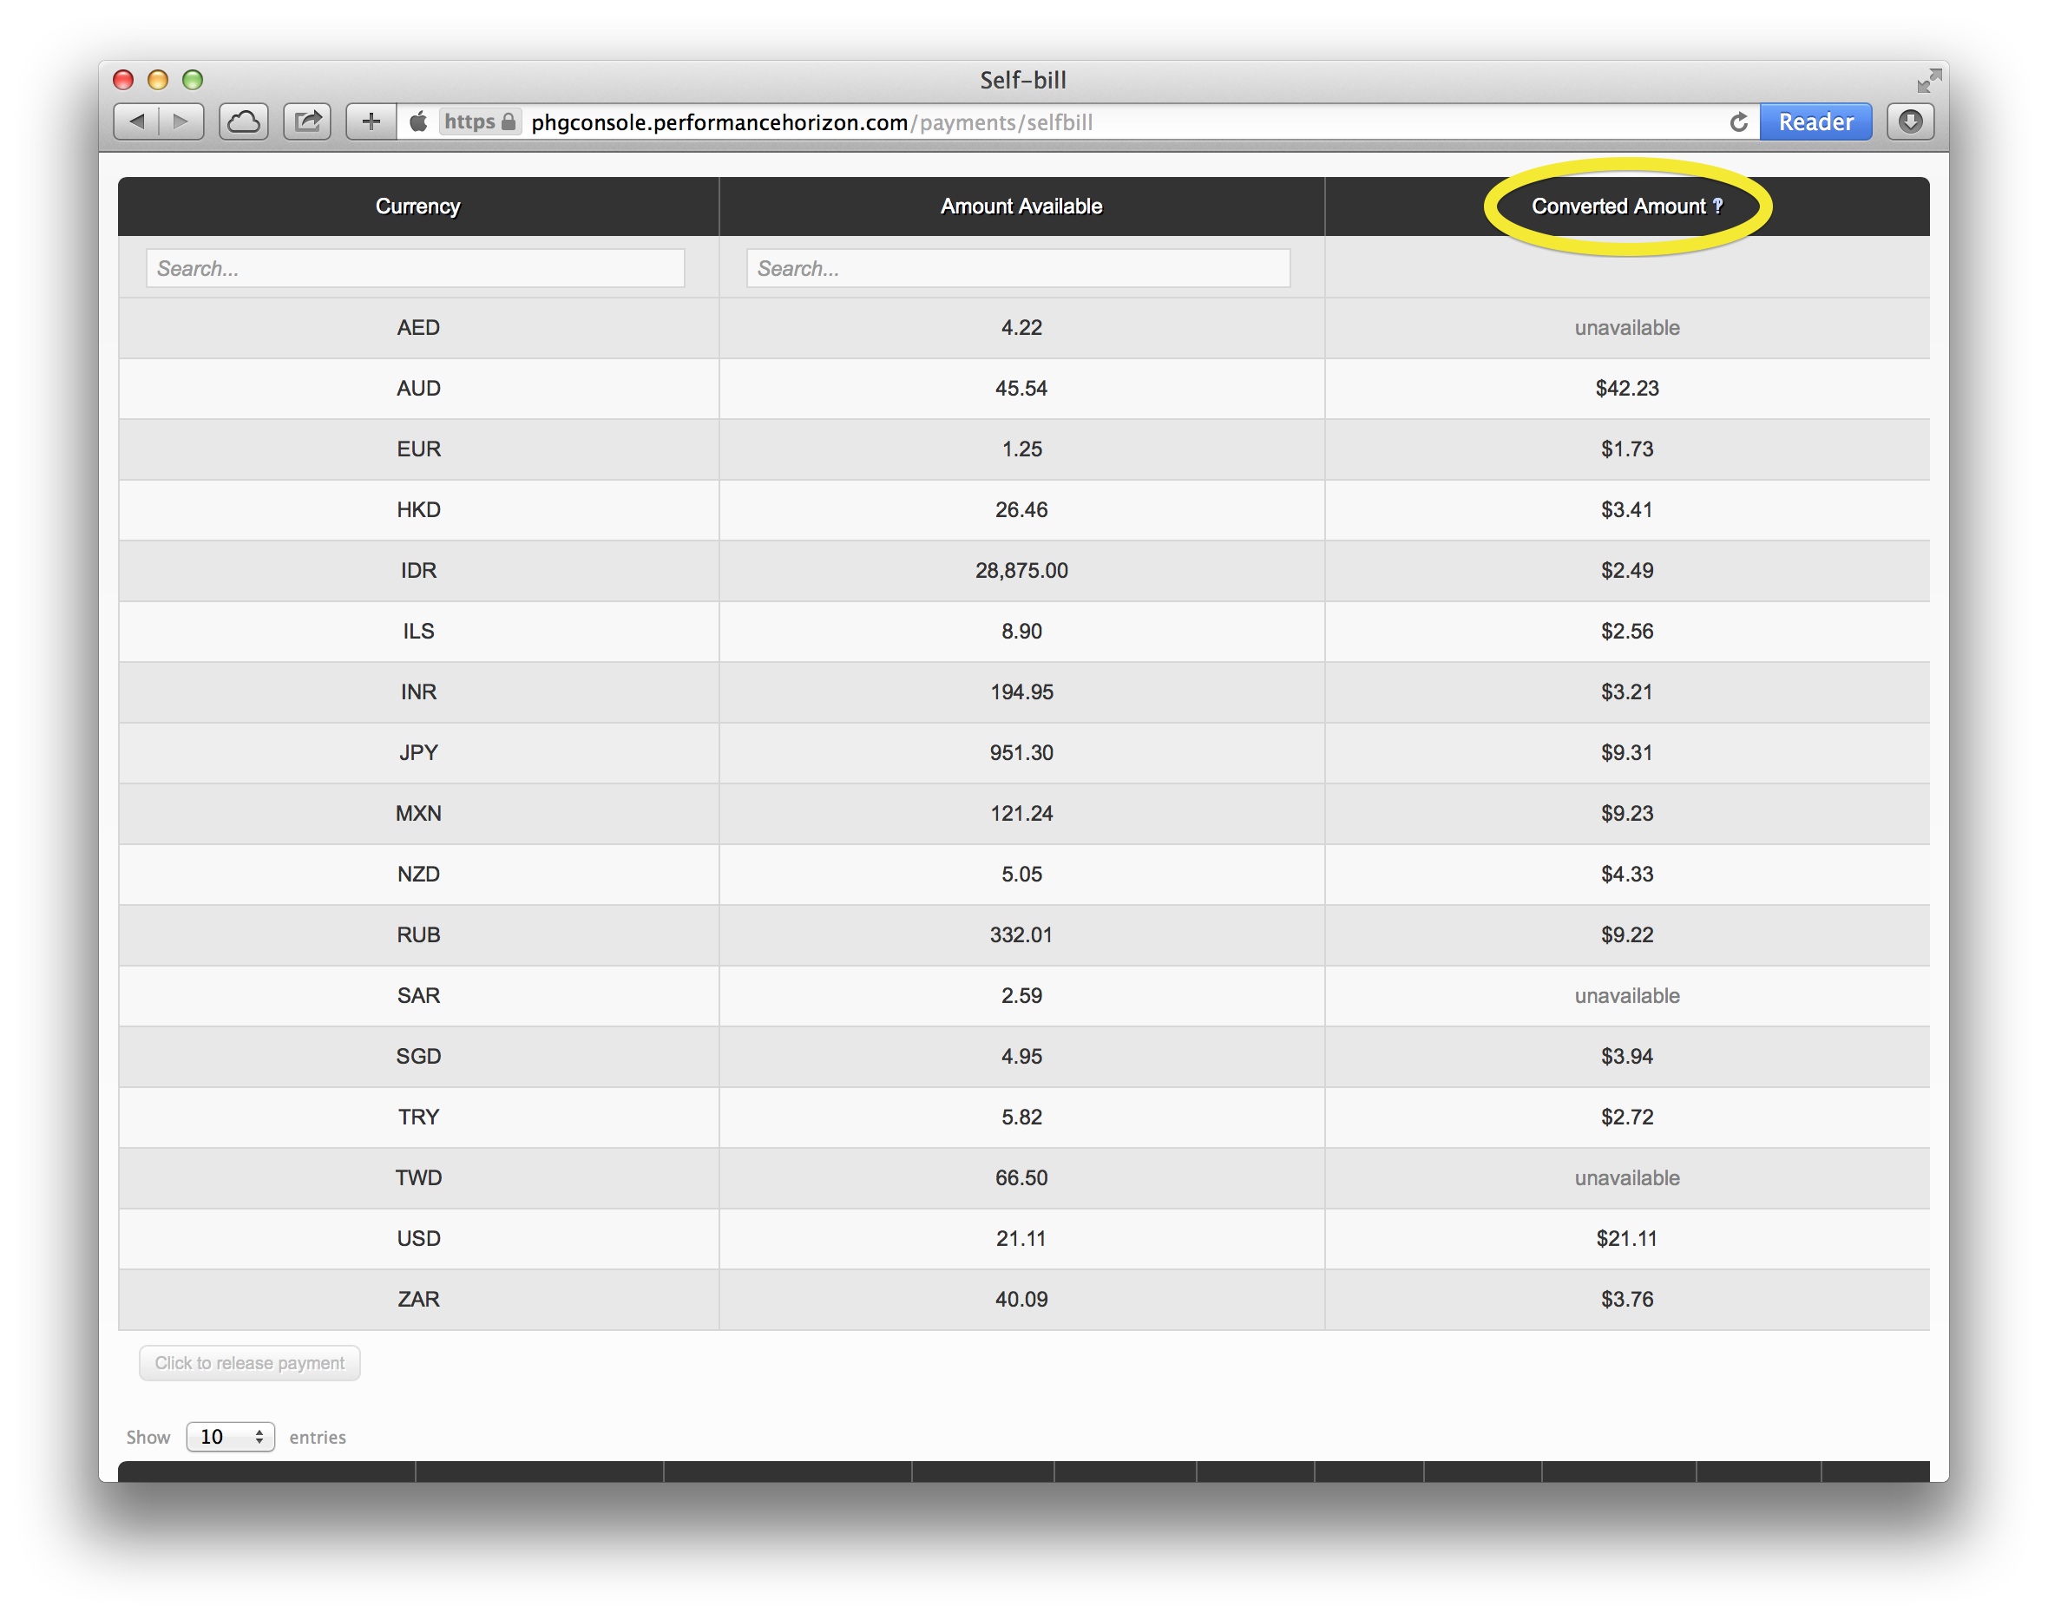Screen dimensions: 2048x1619
Task: Select the TWD currency cell
Action: coord(418,1177)
